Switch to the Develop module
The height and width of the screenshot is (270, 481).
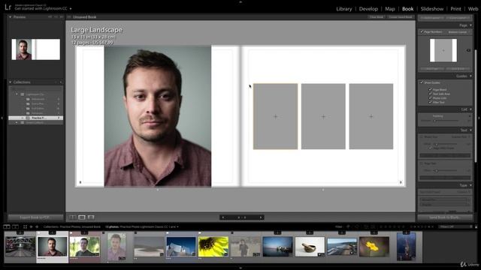(368, 9)
